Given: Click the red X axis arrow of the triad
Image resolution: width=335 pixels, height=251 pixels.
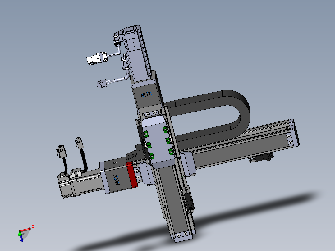Looking at the screenshot, I should click(x=25, y=230).
